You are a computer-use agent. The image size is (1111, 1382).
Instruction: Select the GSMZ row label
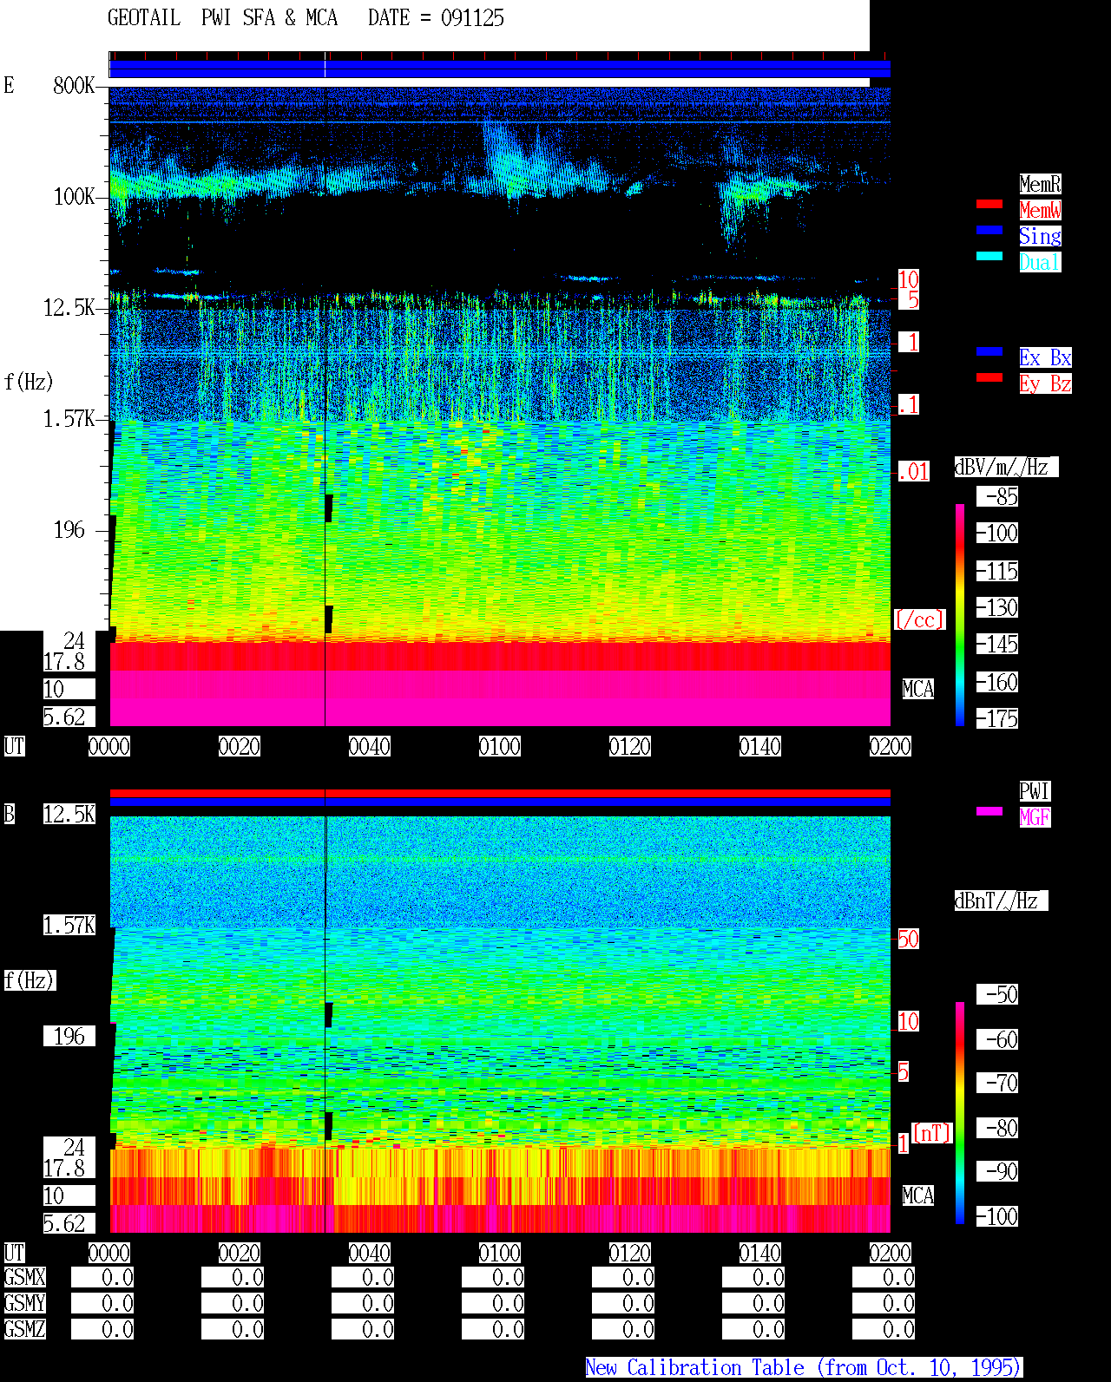point(24,1329)
